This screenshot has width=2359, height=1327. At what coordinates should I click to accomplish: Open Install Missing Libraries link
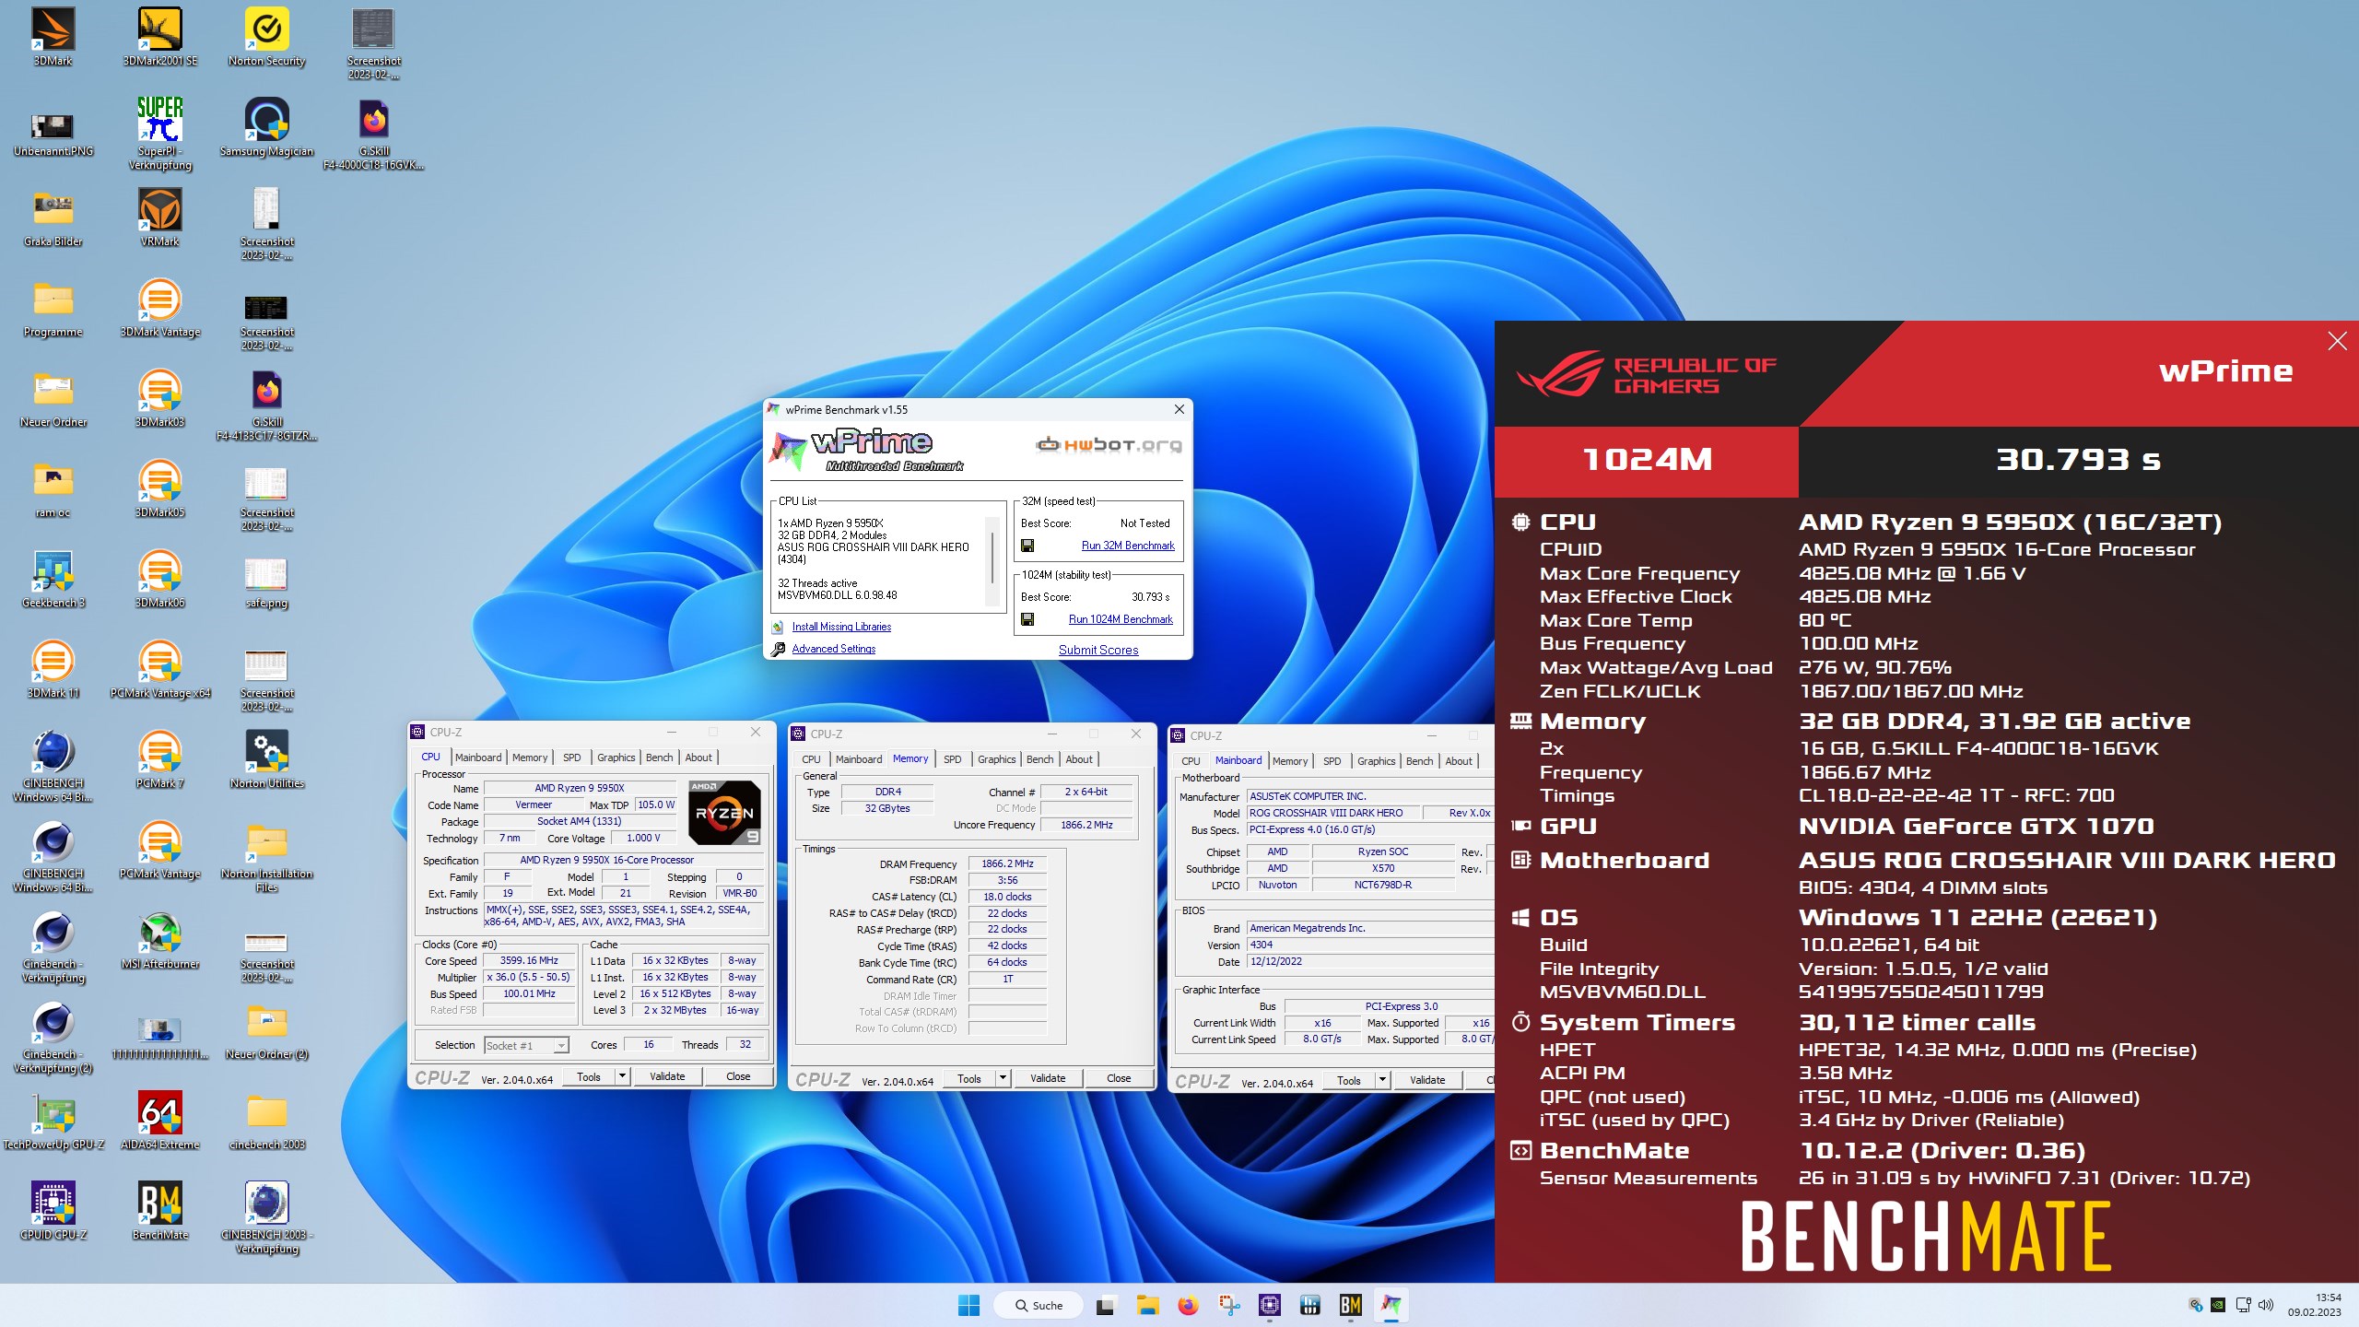pos(841,627)
